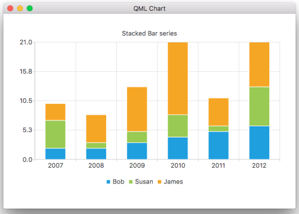Viewport: 299px width, 214px height.
Task: Click the 21.0 y-axis label
Action: (26, 42)
